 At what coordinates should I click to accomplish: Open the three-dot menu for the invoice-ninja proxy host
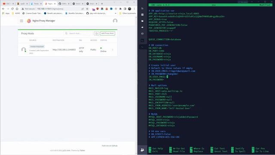[113, 50]
